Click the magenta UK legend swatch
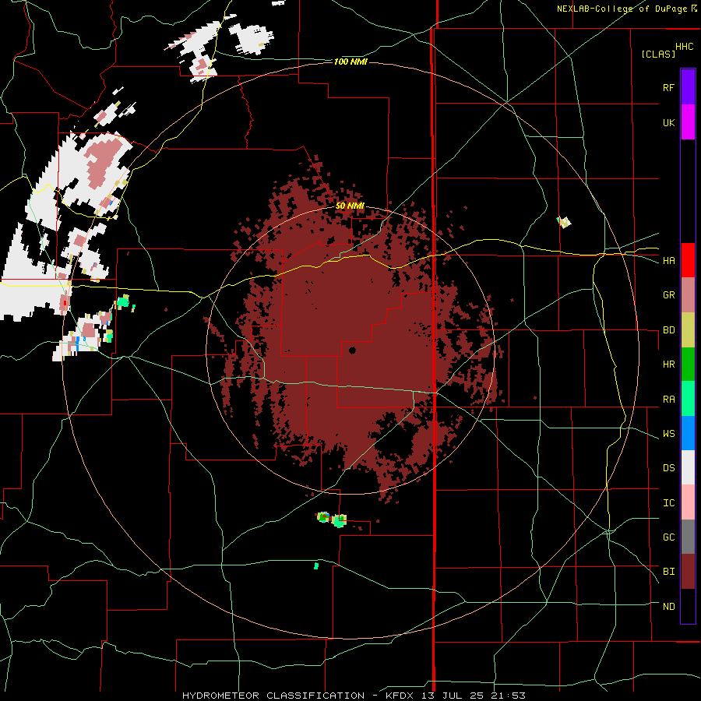This screenshot has width=701, height=701. 688,122
